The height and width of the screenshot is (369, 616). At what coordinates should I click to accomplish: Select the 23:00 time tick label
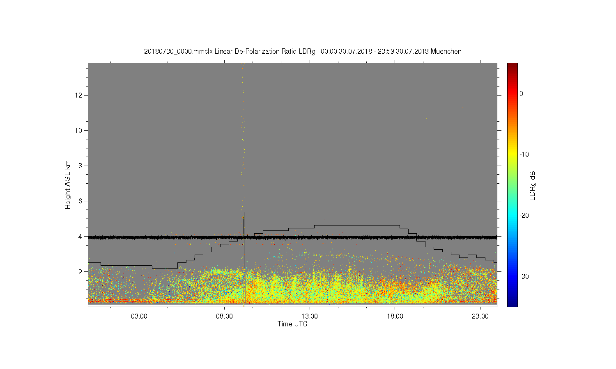coord(480,316)
